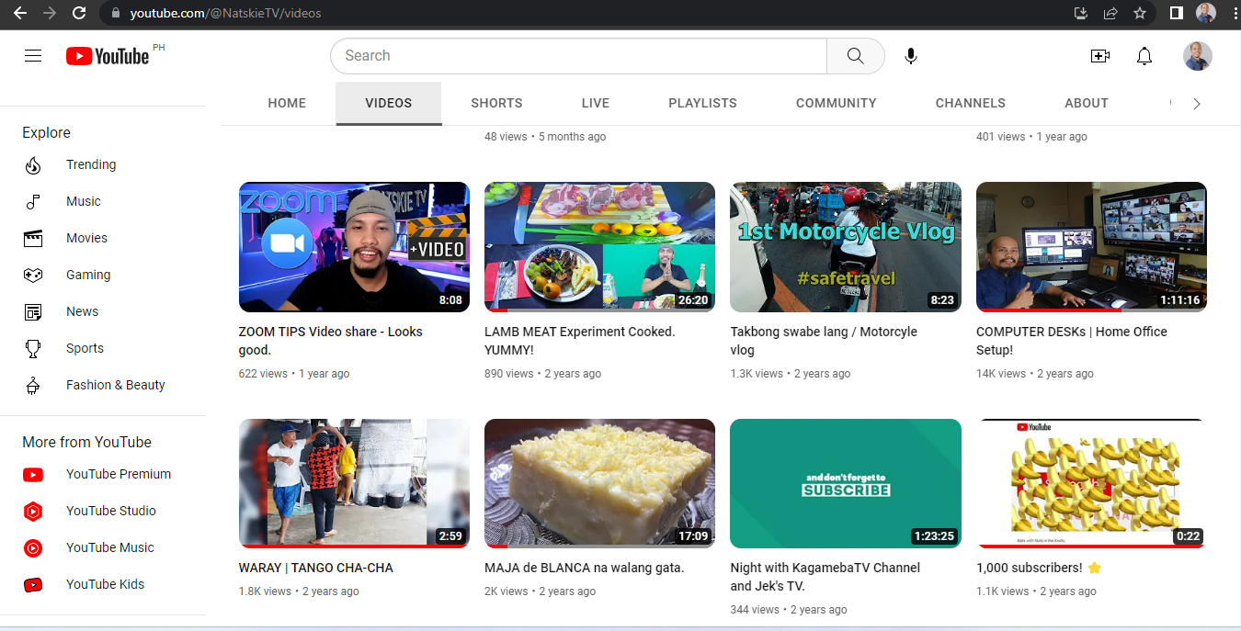Click the YouTube Kids icon
This screenshot has width=1241, height=631.
tap(33, 585)
